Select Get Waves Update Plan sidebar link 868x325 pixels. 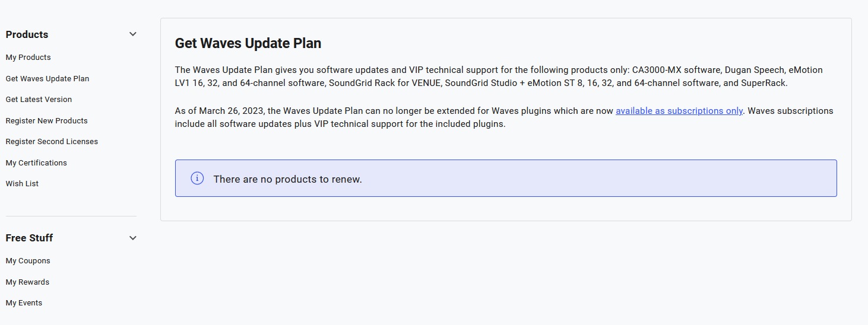tap(47, 78)
